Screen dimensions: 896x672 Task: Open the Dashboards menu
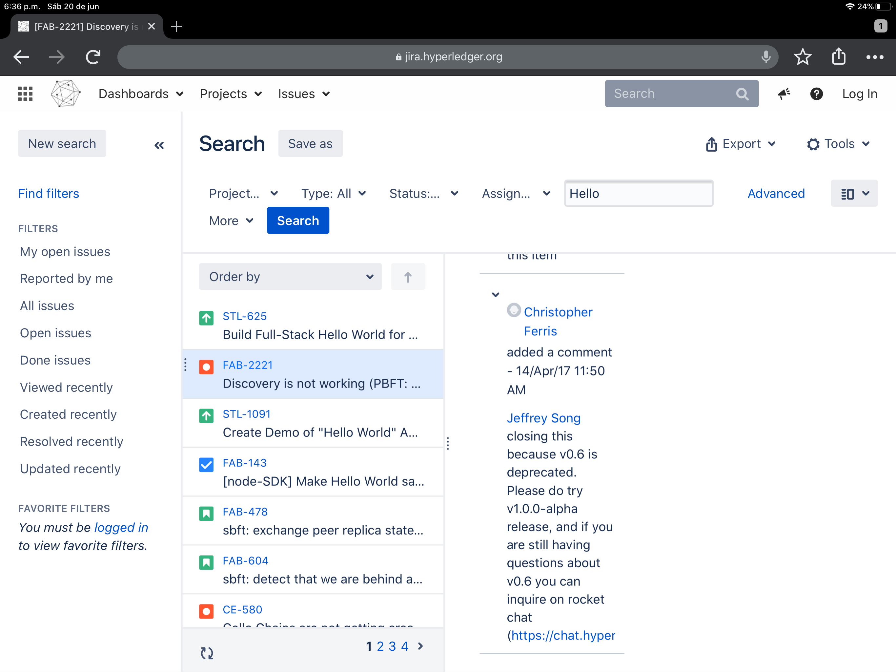pos(141,94)
